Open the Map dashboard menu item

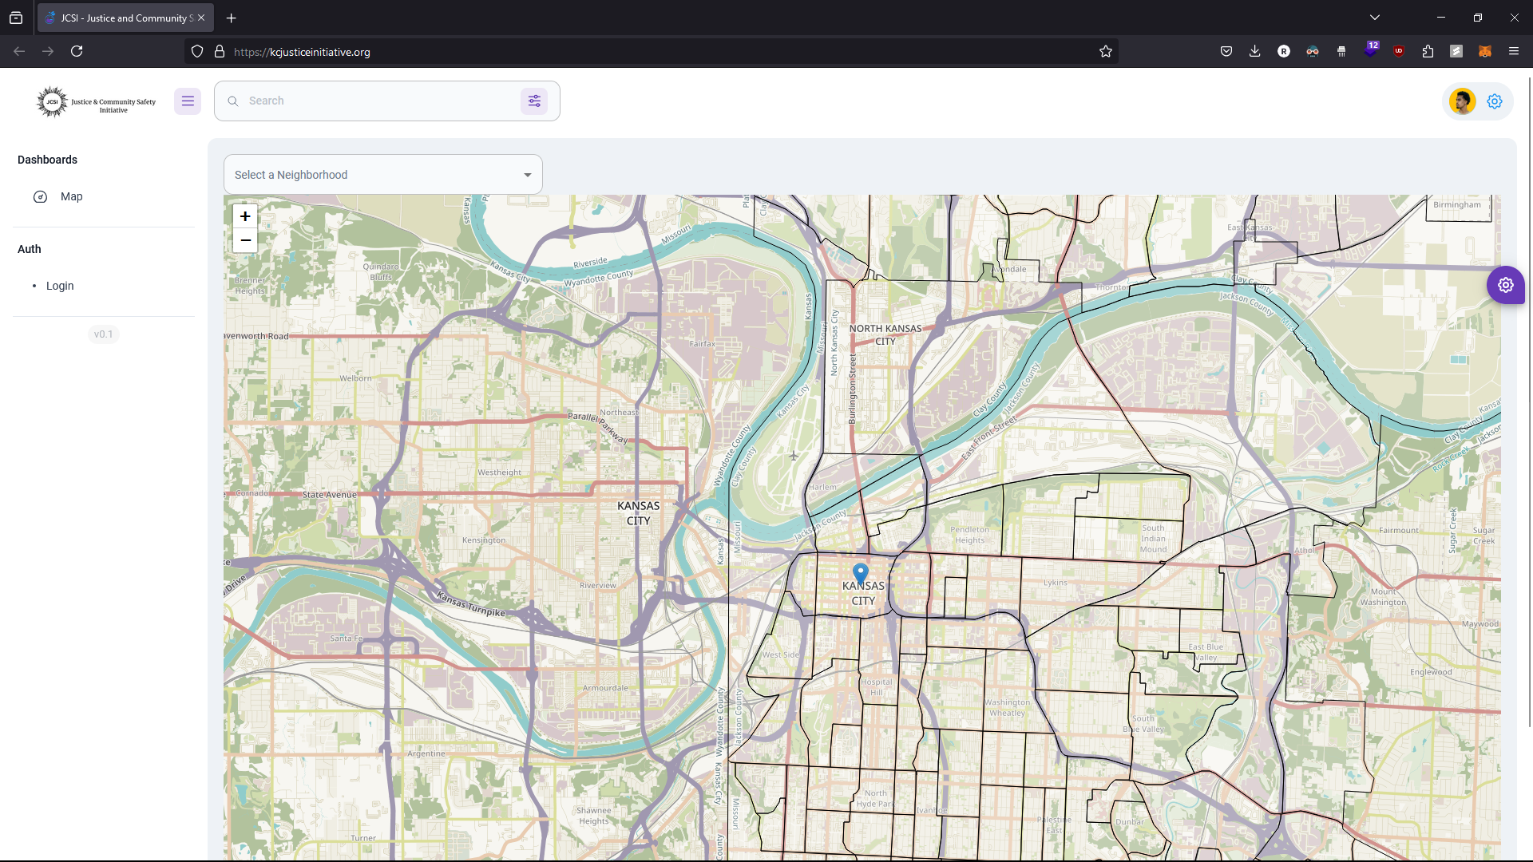[104, 197]
